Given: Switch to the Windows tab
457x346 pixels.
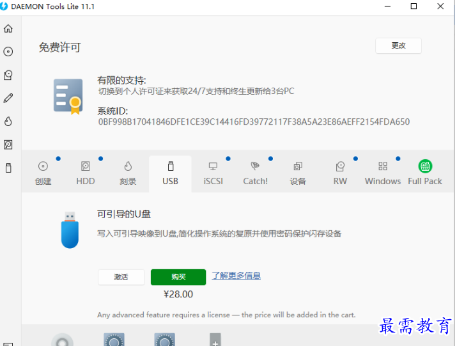Looking at the screenshot, I should click(383, 174).
